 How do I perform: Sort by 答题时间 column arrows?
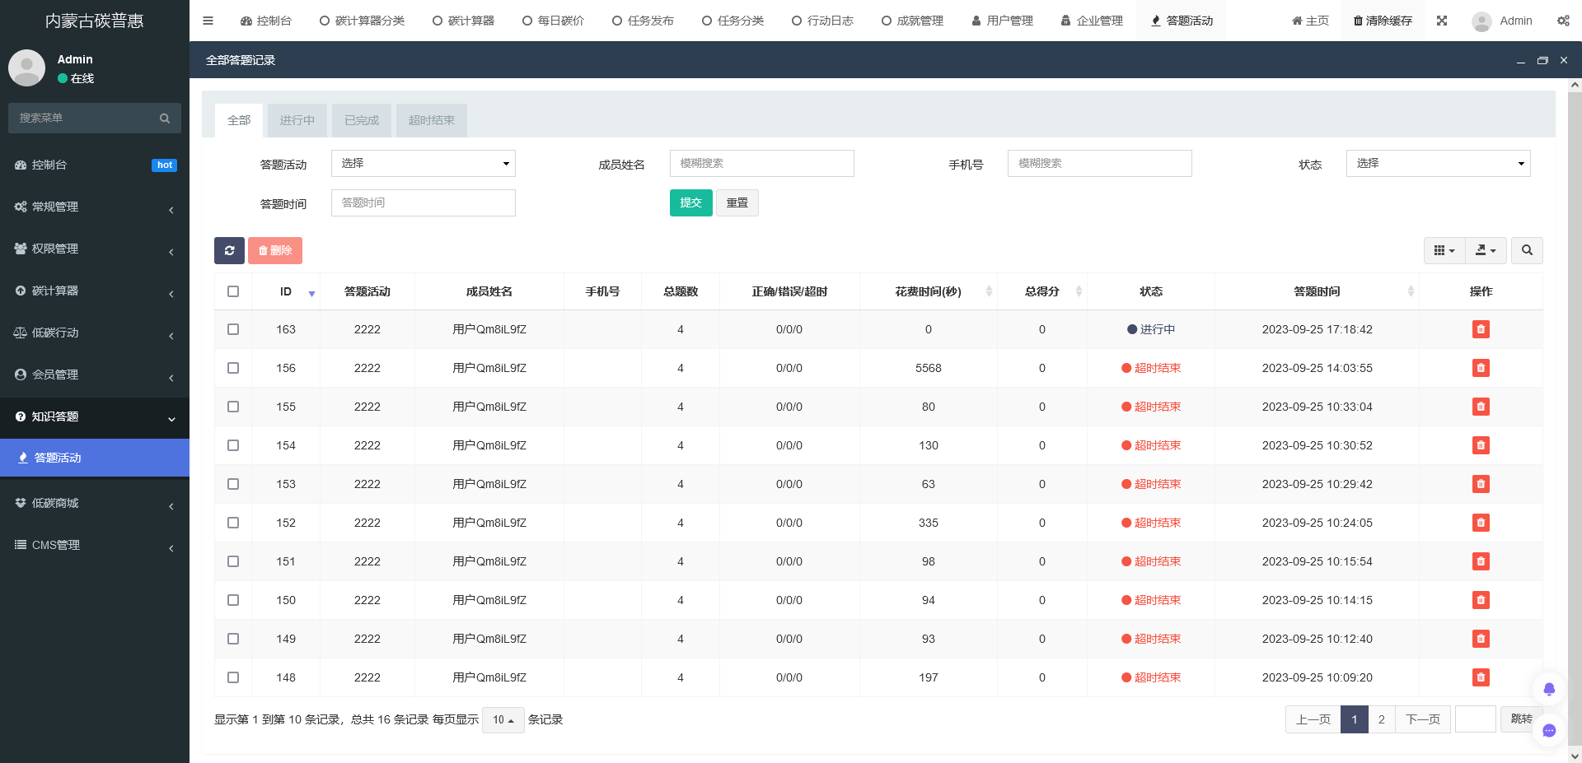tap(1410, 291)
